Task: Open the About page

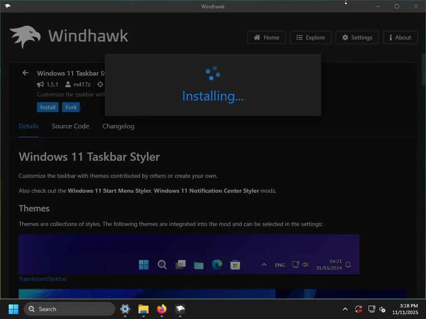Action: pos(400,37)
